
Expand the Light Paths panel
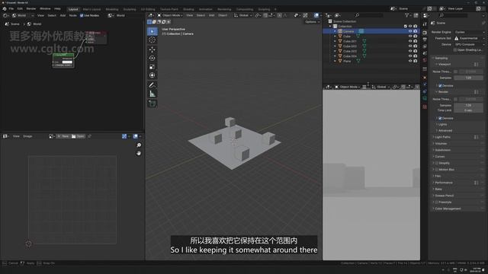pos(442,137)
